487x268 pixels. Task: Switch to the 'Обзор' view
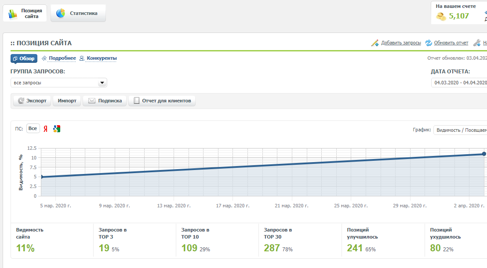(x=24, y=58)
